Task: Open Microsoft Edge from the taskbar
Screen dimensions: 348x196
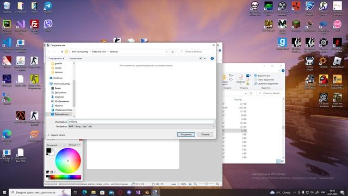Action: coord(85,192)
